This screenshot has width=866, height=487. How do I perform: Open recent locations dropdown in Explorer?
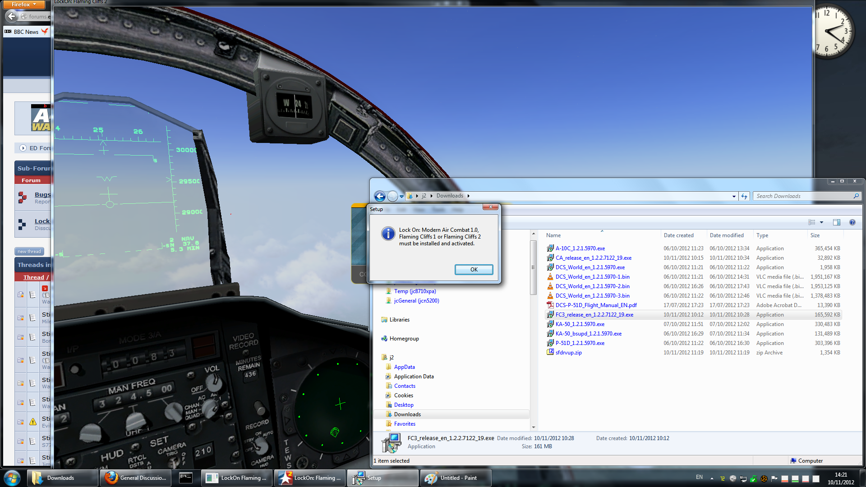401,197
